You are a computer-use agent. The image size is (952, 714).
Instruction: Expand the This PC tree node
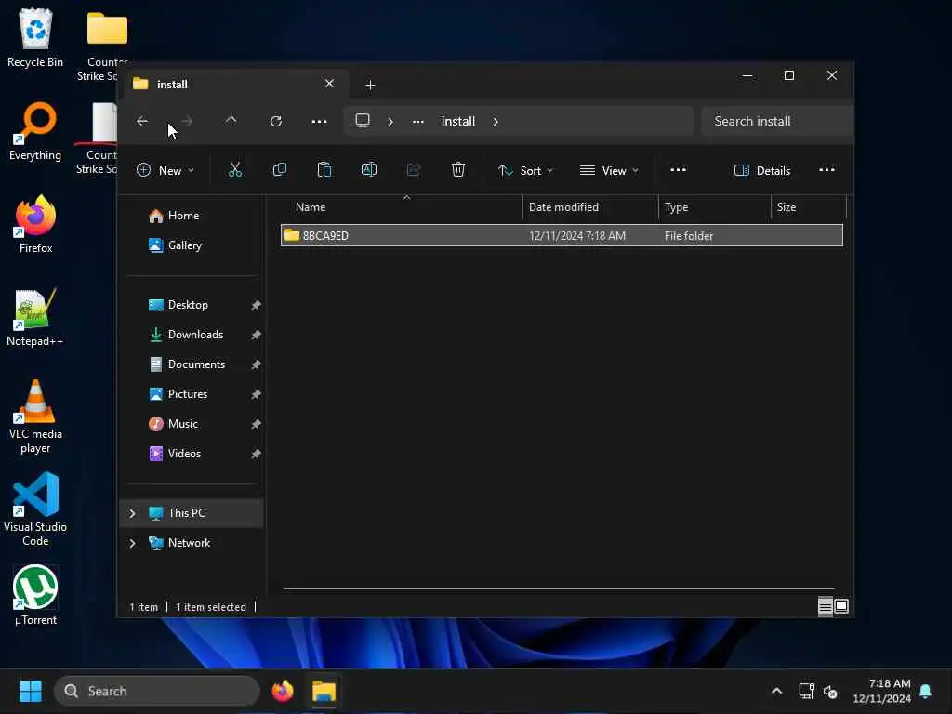tap(132, 513)
